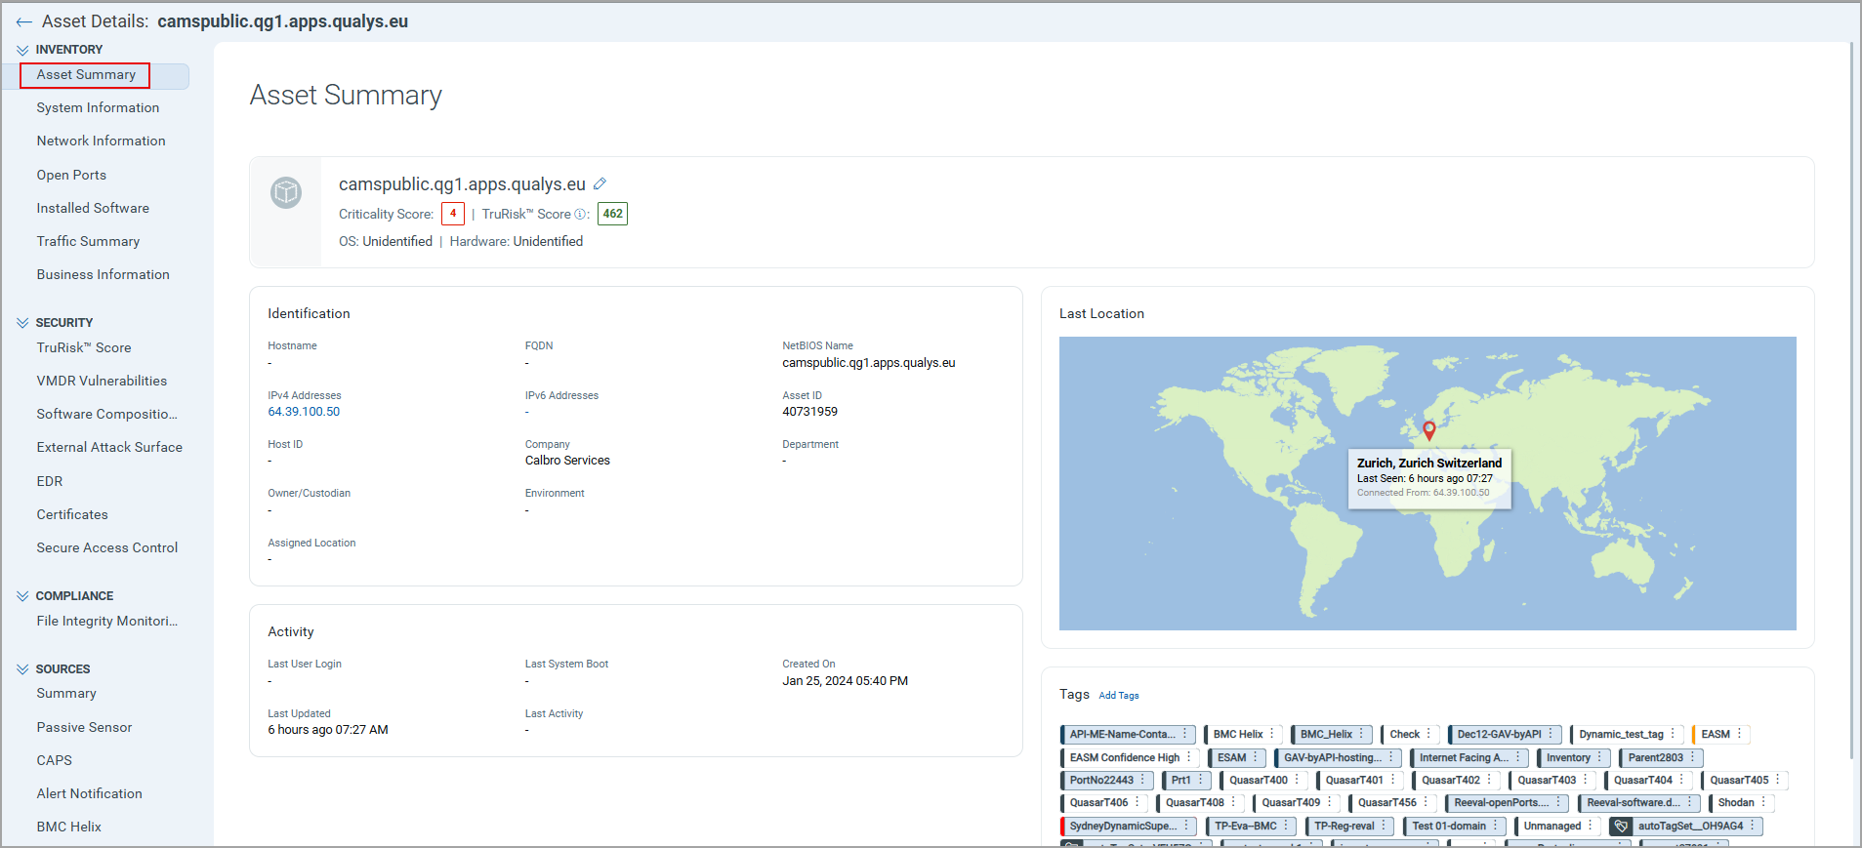Click the back arrow beside Asset Details
The height and width of the screenshot is (848, 1862).
pos(23,21)
